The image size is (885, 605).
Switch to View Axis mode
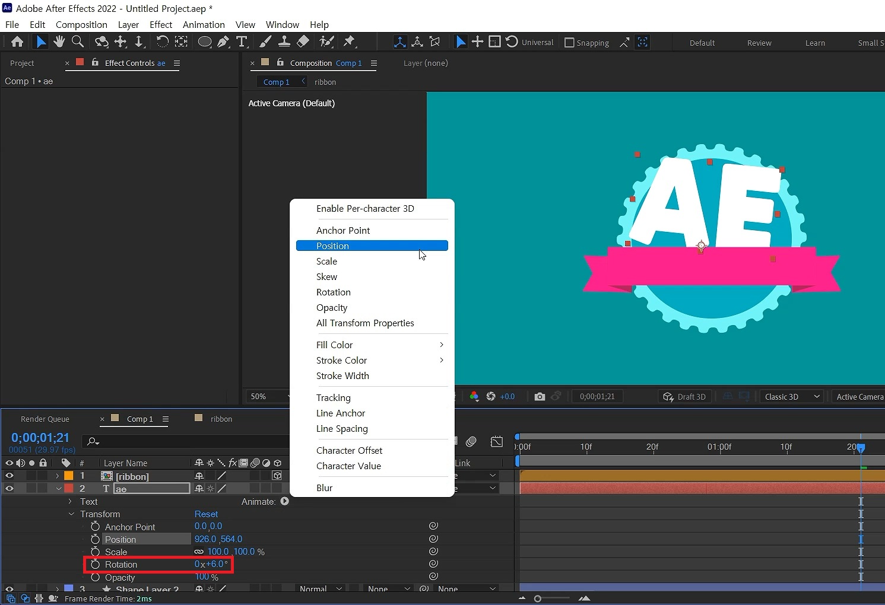click(435, 42)
